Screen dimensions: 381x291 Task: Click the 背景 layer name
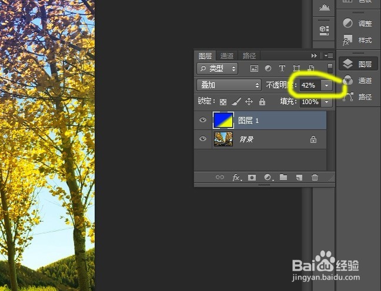coord(246,139)
